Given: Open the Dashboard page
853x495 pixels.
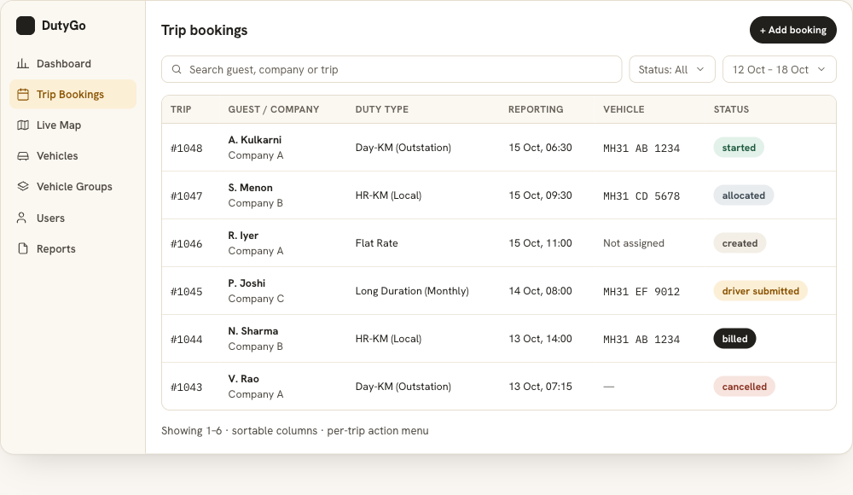Looking at the screenshot, I should (73, 64).
